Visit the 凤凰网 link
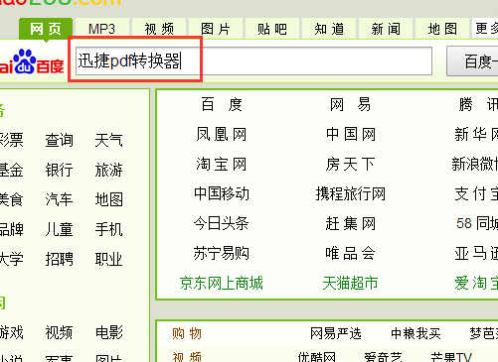Viewport: 498px width, 362px height. tap(221, 134)
